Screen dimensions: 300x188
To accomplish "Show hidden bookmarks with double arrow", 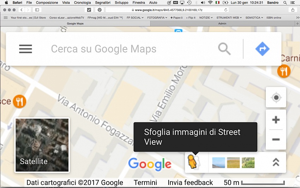I will [x=298, y=18].
